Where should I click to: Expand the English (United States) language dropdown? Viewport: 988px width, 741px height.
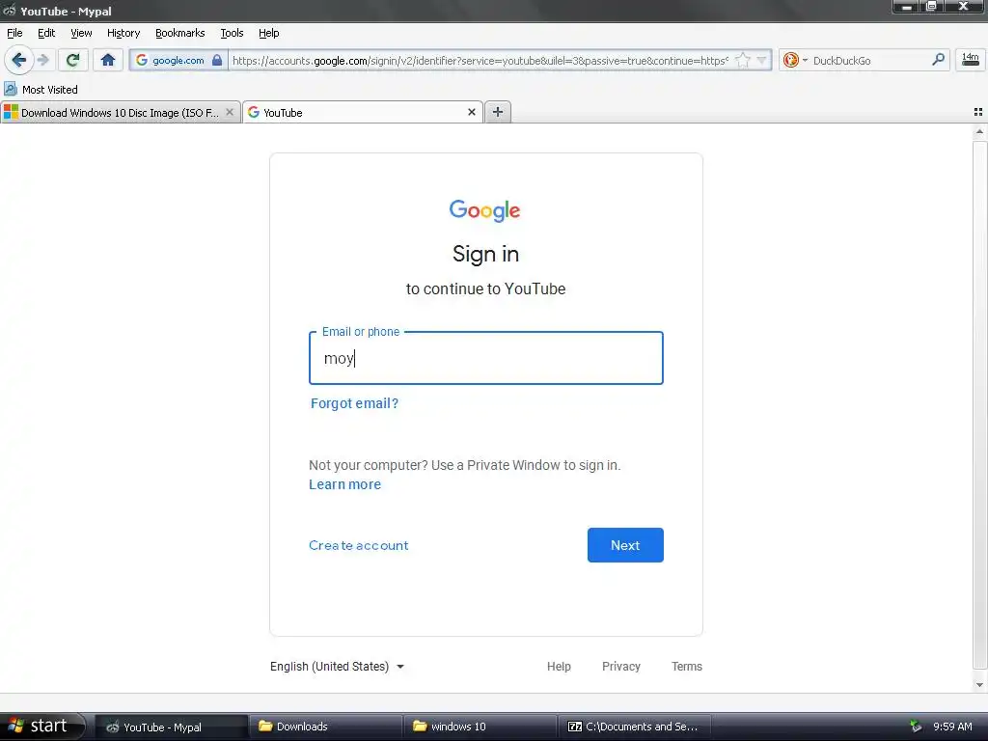click(337, 667)
